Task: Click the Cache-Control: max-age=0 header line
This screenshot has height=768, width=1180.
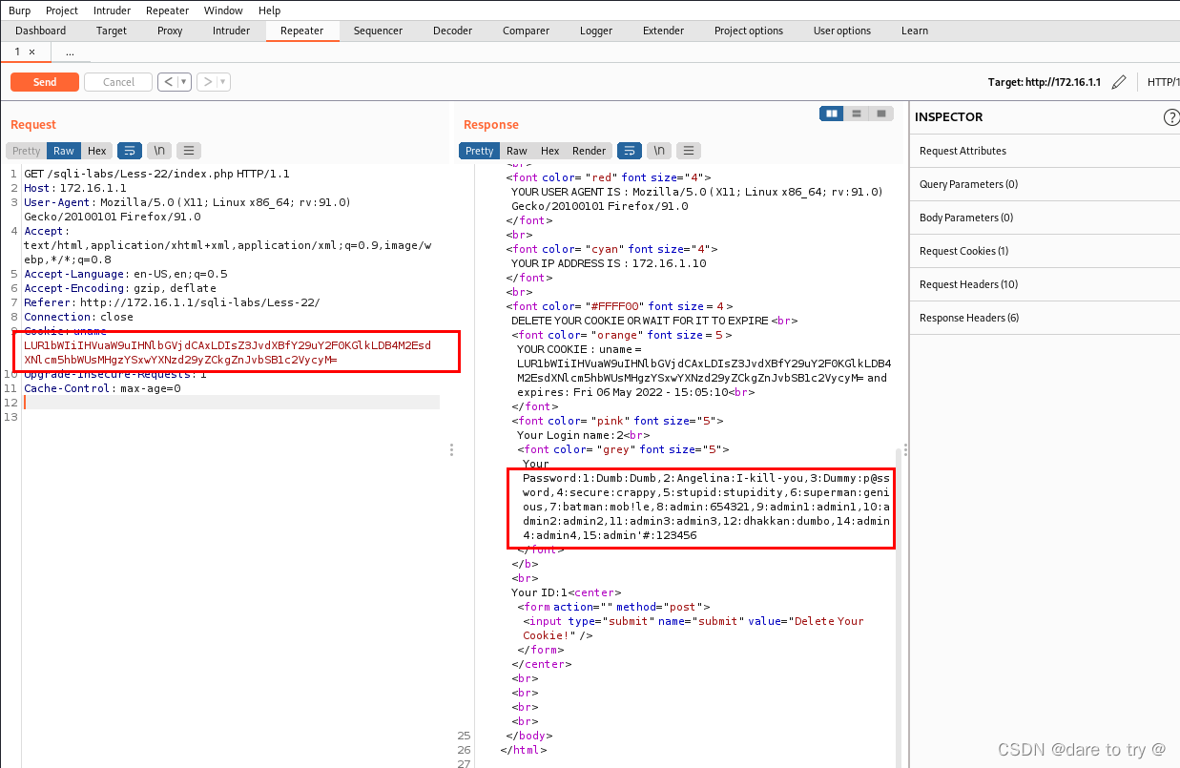Action: pos(102,388)
